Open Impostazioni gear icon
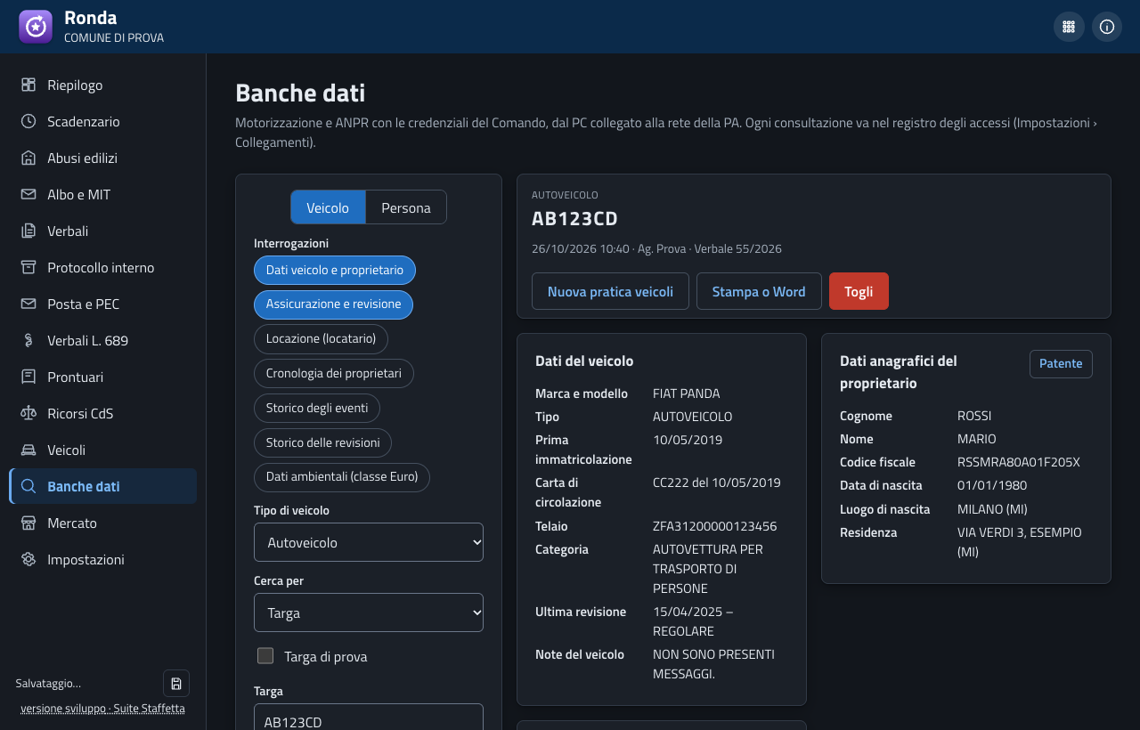Viewport: 1140px width, 730px height. (x=28, y=559)
